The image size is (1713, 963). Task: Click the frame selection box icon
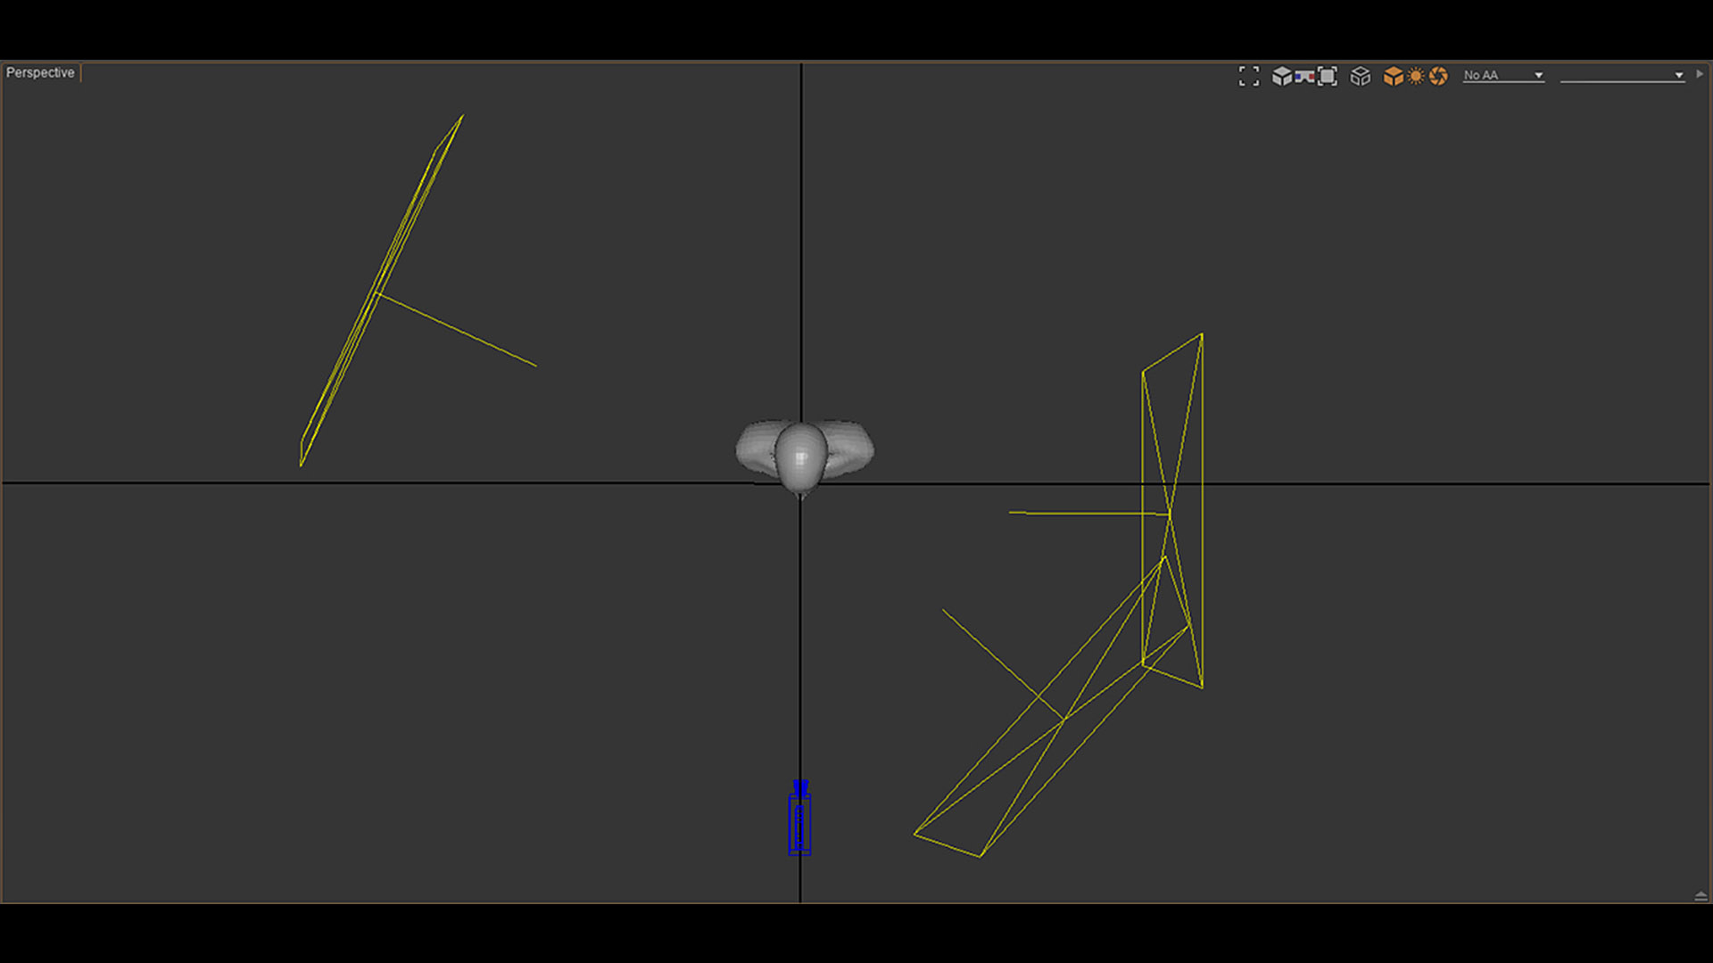click(x=1328, y=77)
